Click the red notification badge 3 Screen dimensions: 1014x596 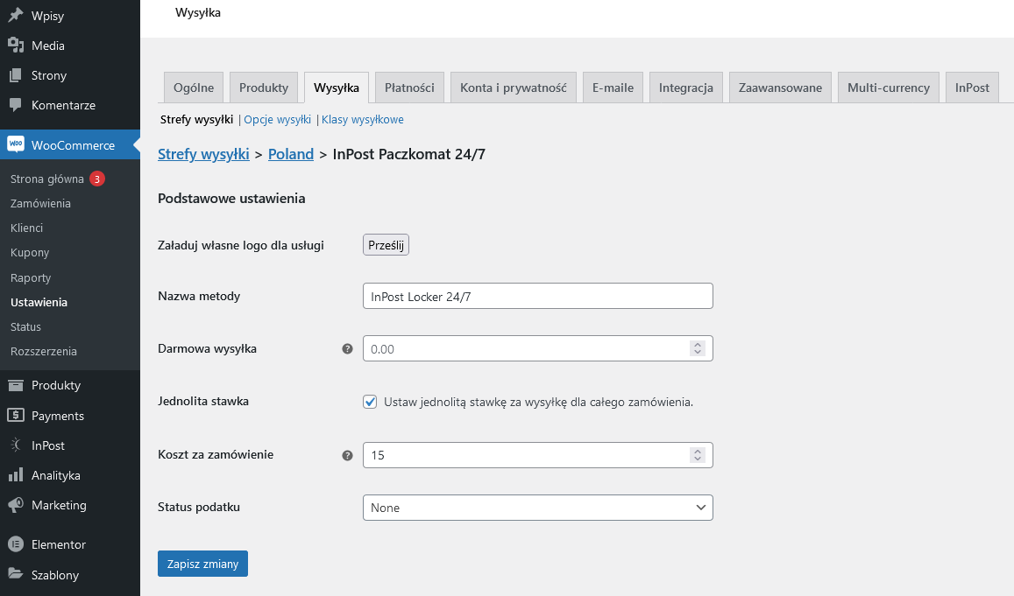[97, 179]
